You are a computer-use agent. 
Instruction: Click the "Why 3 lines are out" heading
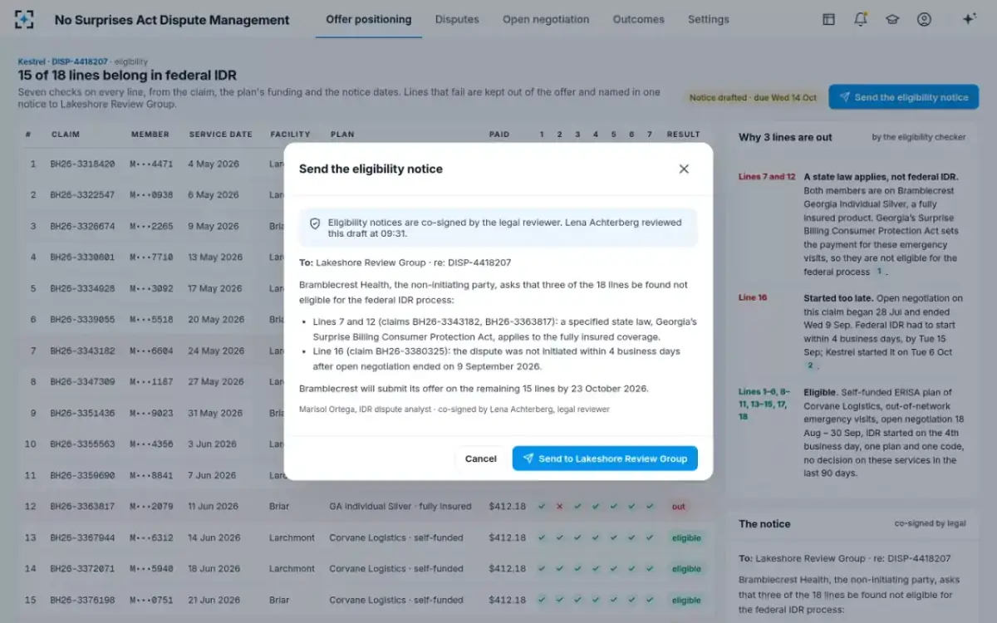[x=785, y=137]
